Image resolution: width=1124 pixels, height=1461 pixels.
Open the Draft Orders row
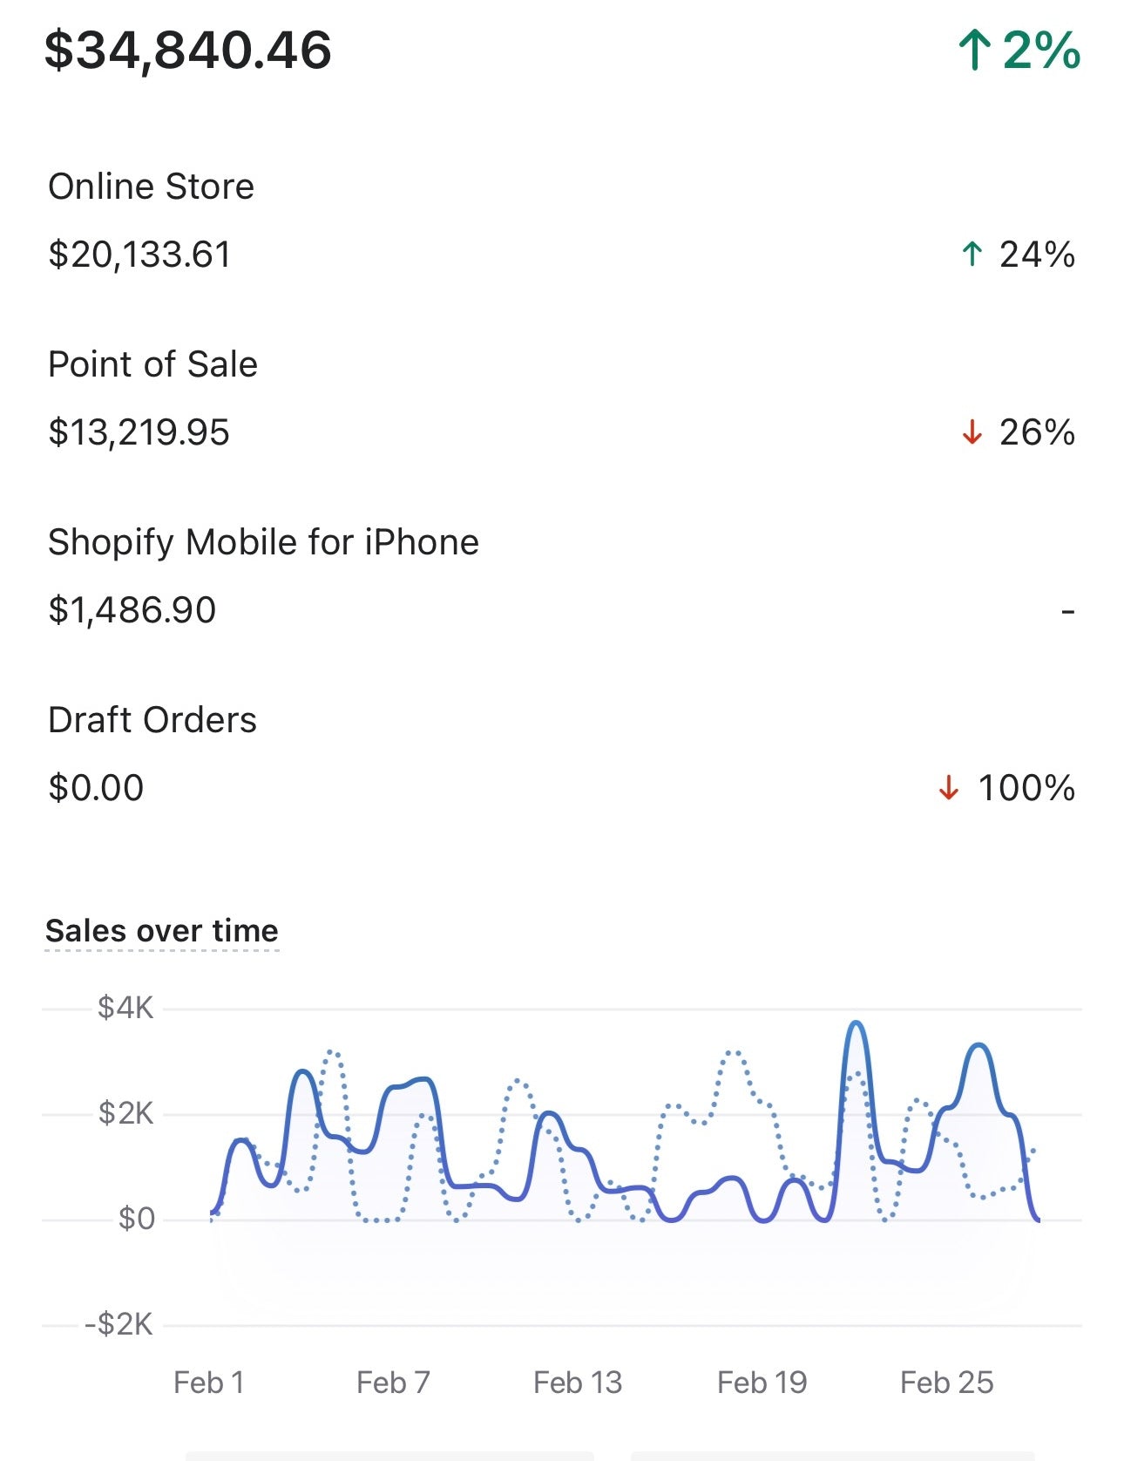[x=562, y=755]
